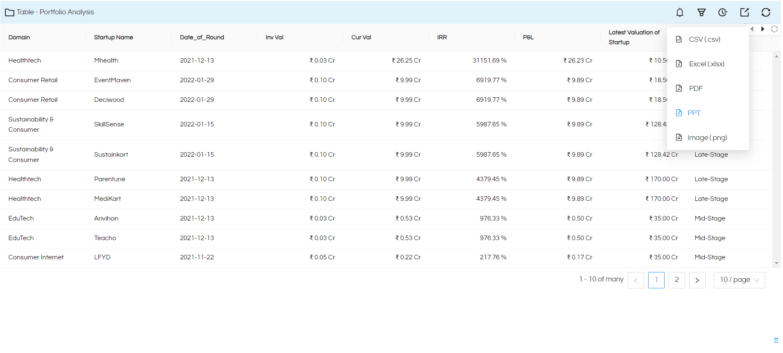Click the 217.76 % IRR value
This screenshot has height=353, width=783.
click(x=493, y=257)
